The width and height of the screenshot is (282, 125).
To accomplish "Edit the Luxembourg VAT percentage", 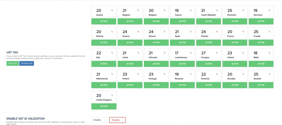I will pos(177,53).
